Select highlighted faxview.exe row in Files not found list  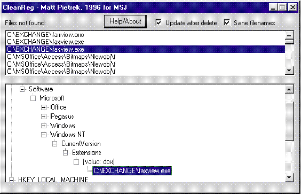[145, 49]
